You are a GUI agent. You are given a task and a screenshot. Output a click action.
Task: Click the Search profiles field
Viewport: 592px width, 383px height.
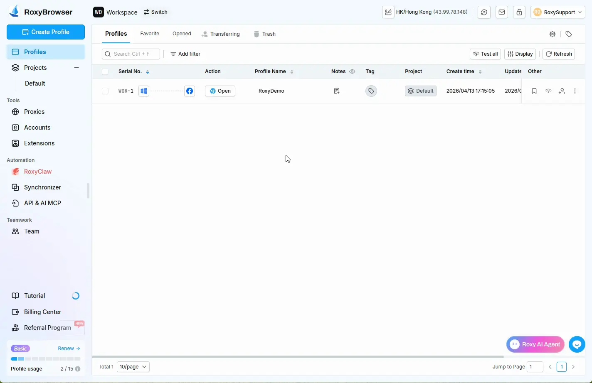point(131,54)
